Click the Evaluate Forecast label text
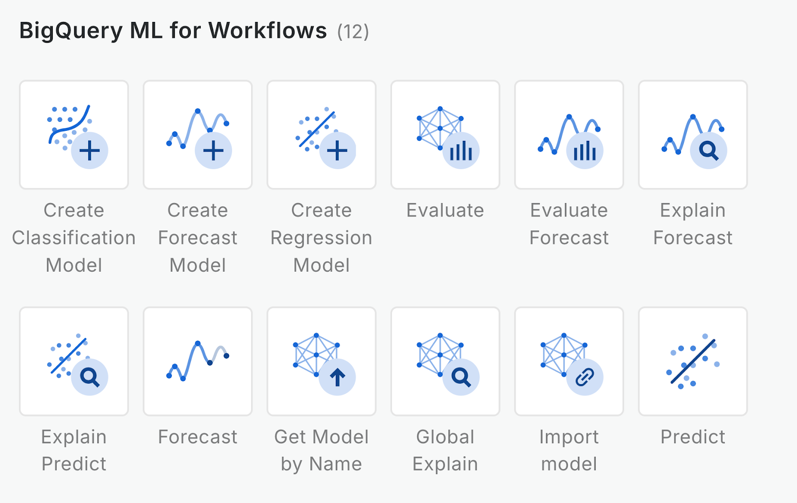Image resolution: width=797 pixels, height=503 pixels. (569, 224)
